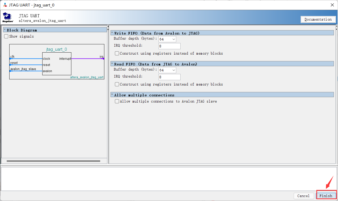Click the irq signal label
338x201 pixels.
coord(102,57)
